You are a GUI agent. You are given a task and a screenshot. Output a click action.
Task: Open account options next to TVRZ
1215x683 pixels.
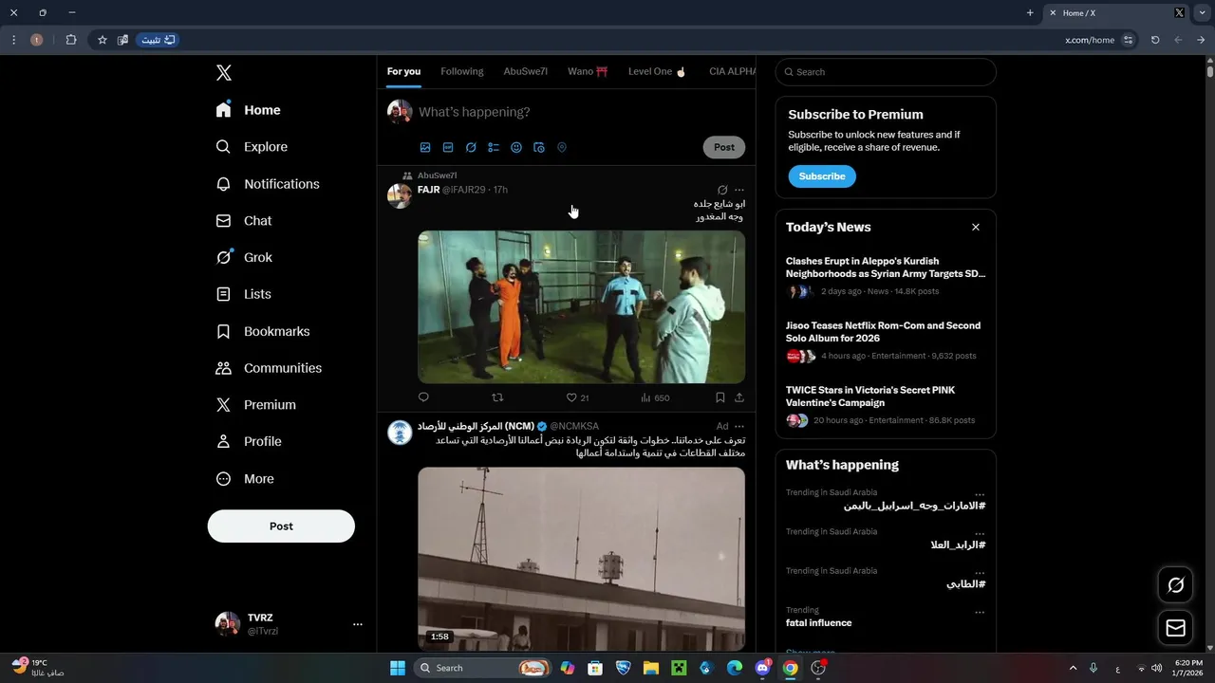pos(358,624)
